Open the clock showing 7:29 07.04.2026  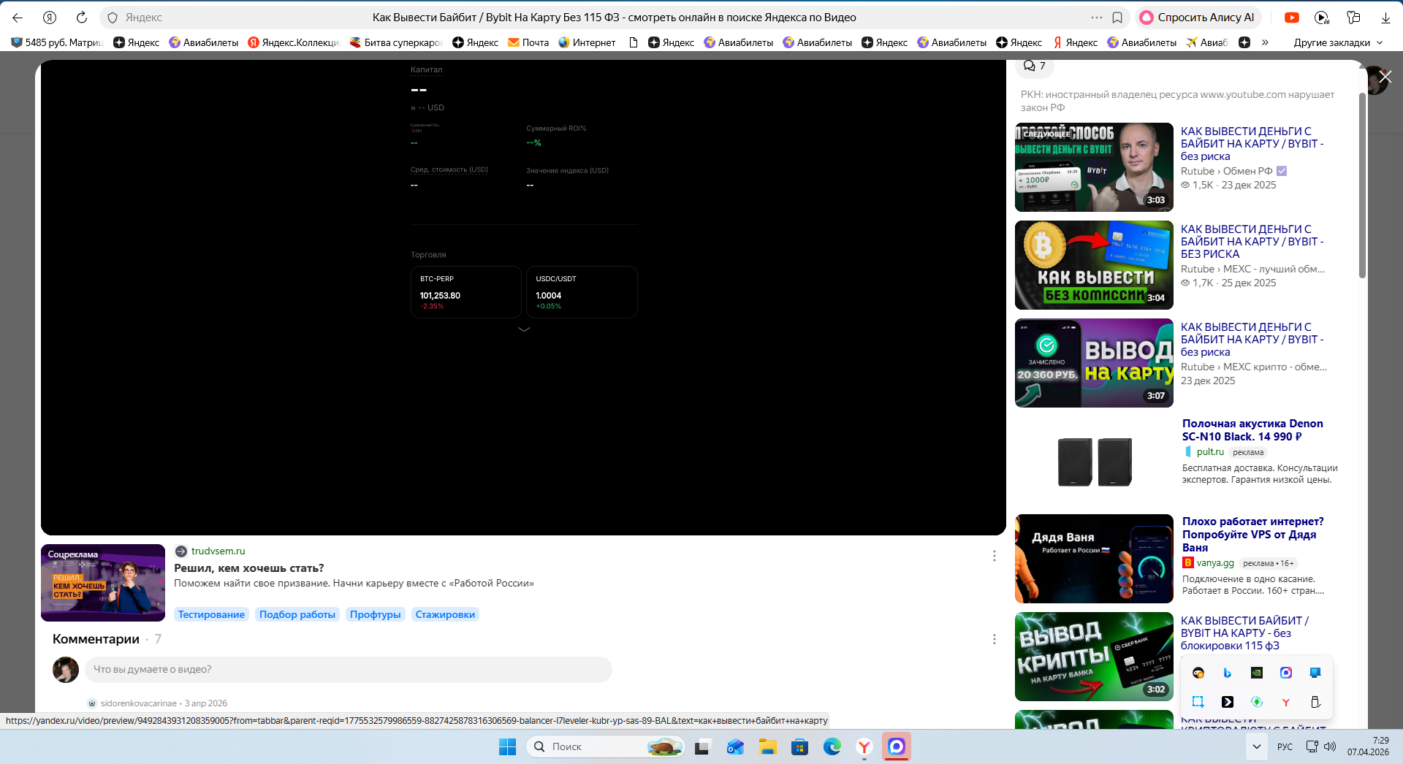tap(1369, 746)
